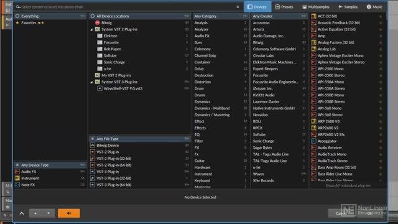Viewport: 398px width, 224px height.
Task: Select the Everything collection header
Action: [x=50, y=16]
